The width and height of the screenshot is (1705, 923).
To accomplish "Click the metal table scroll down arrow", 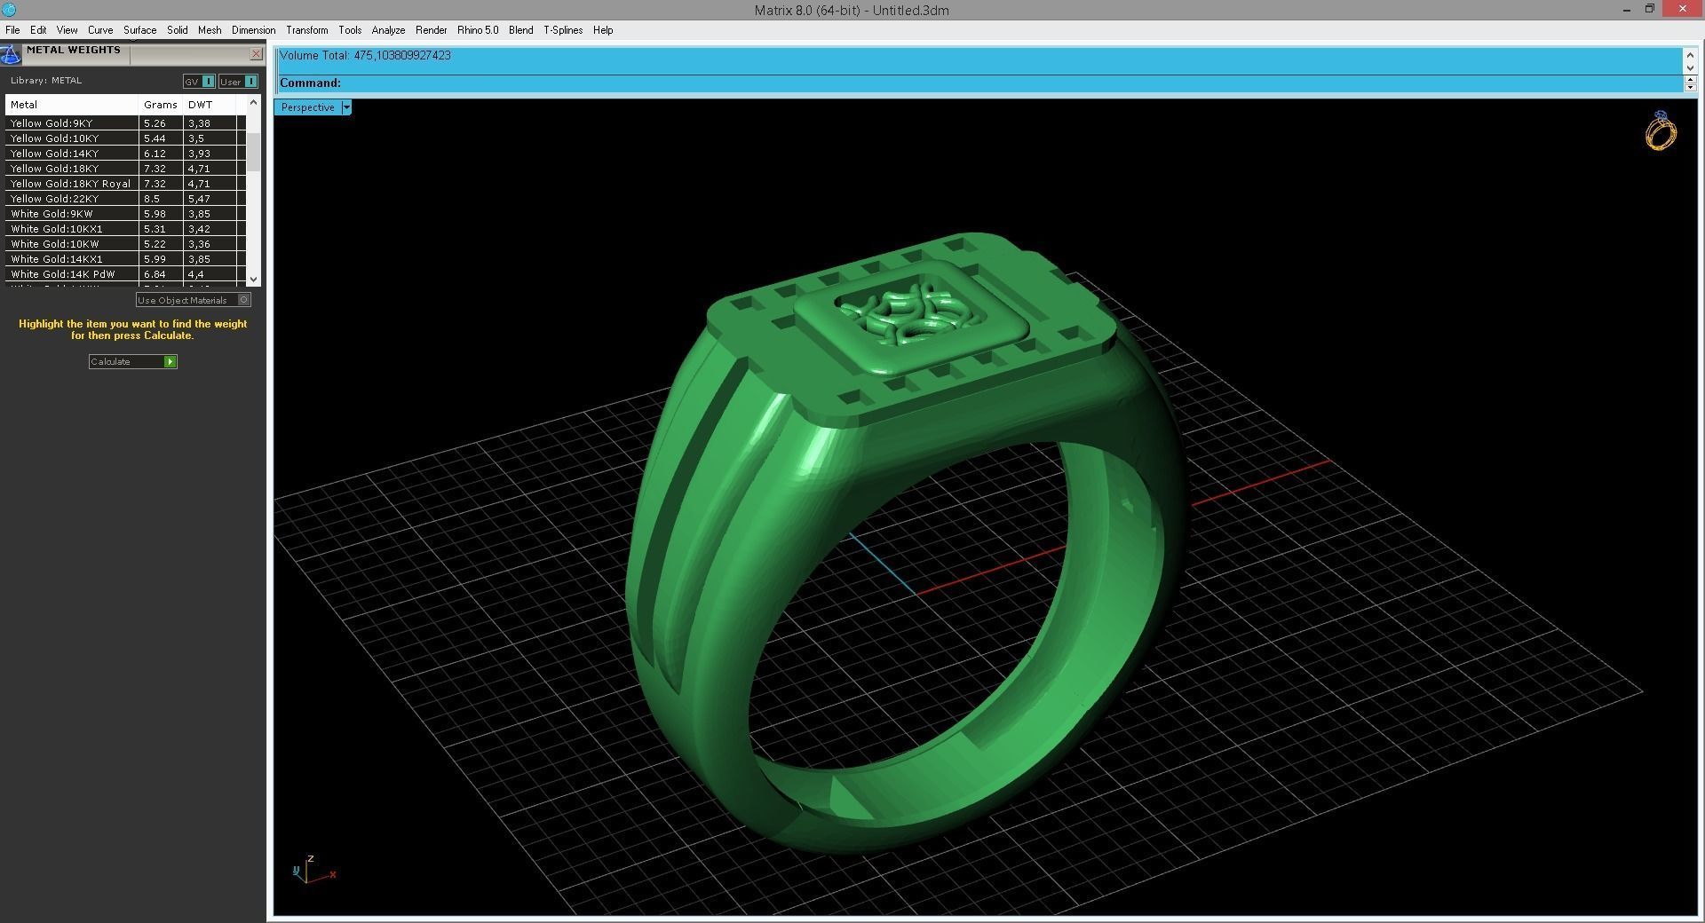I will 254,279.
